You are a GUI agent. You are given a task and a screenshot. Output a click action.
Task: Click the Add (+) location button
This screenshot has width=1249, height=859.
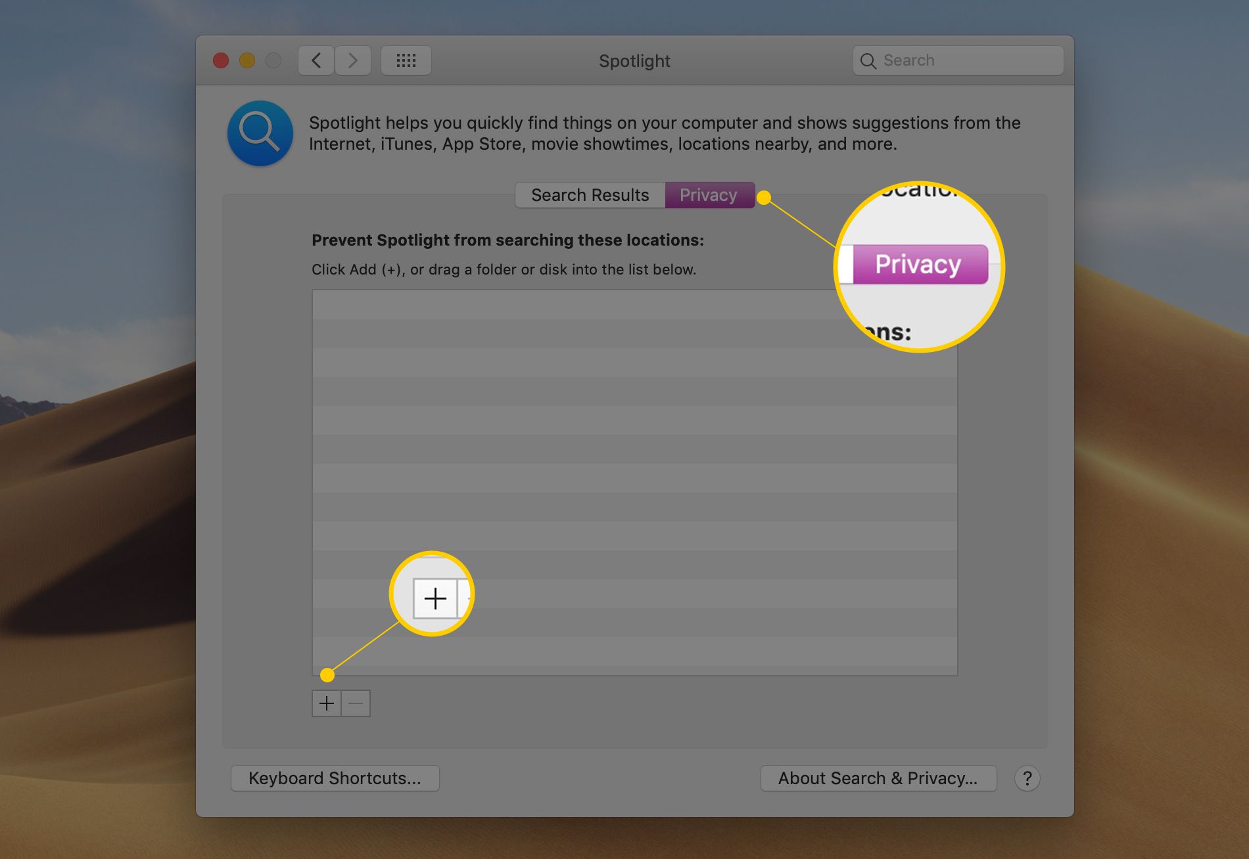tap(327, 703)
